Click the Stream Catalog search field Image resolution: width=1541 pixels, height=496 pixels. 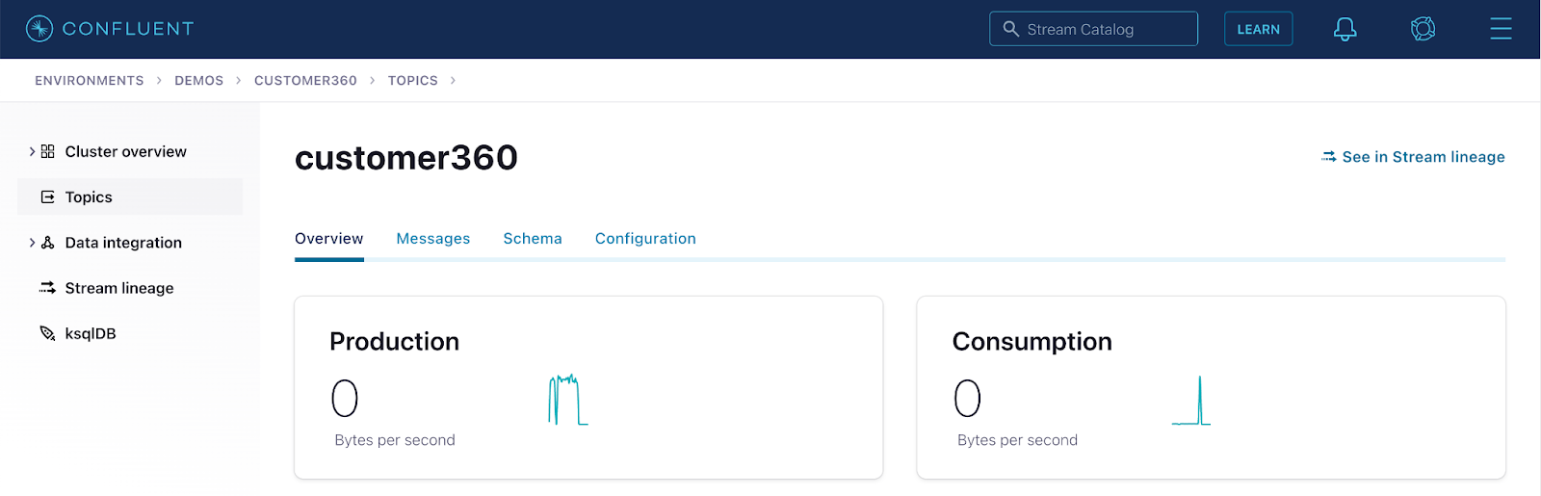[1093, 29]
